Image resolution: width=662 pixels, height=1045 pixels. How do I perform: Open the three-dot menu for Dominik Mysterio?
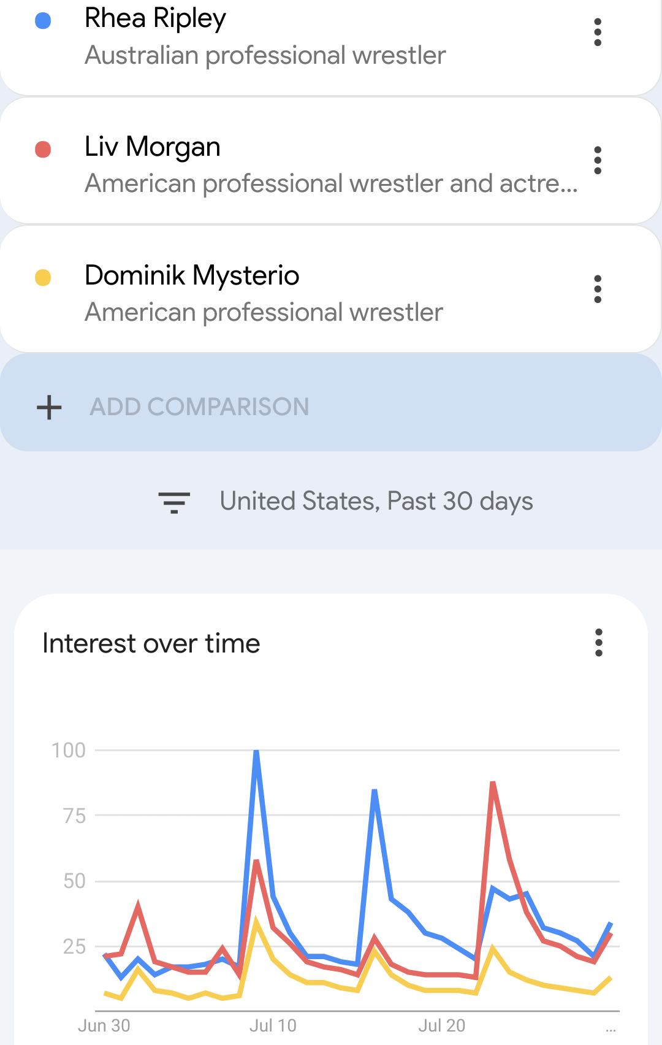(x=598, y=289)
